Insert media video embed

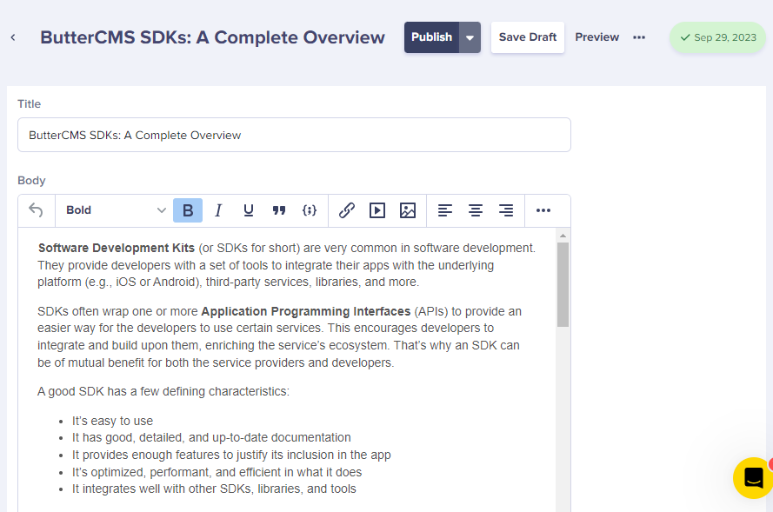click(x=377, y=210)
